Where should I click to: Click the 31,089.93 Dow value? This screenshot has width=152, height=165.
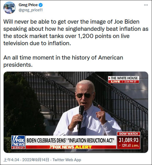[x=129, y=140]
